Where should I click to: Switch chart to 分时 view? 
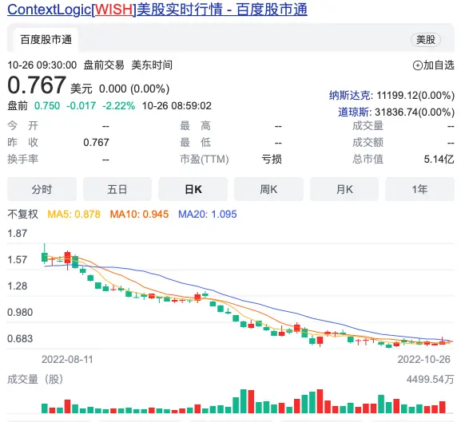(x=42, y=189)
